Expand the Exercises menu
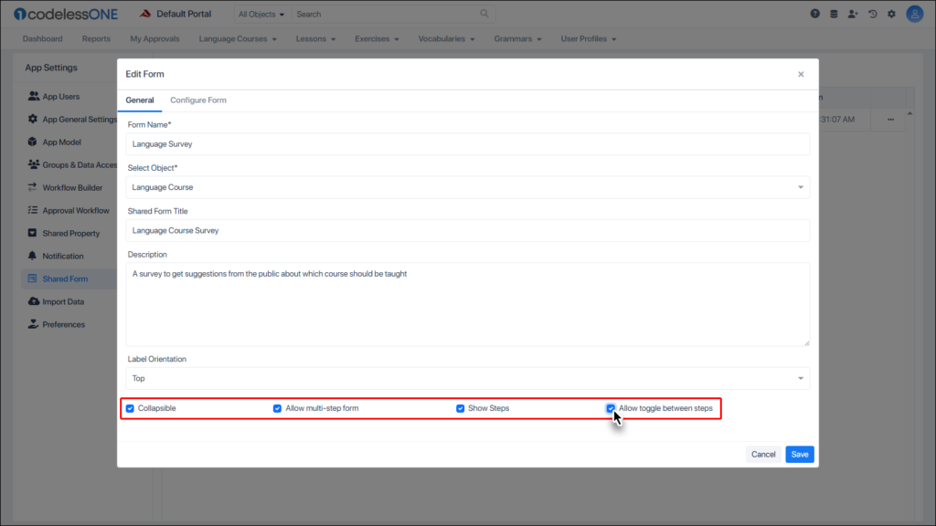The width and height of the screenshot is (936, 526). [377, 38]
